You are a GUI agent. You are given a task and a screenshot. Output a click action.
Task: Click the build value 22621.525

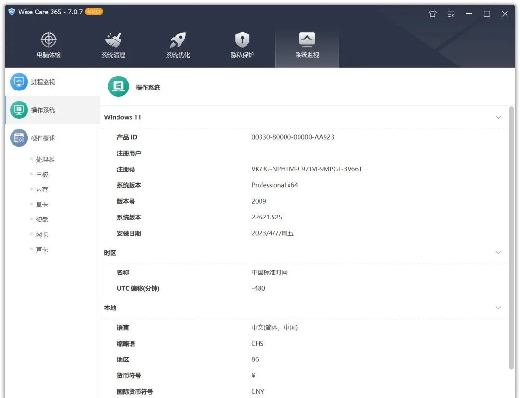267,217
